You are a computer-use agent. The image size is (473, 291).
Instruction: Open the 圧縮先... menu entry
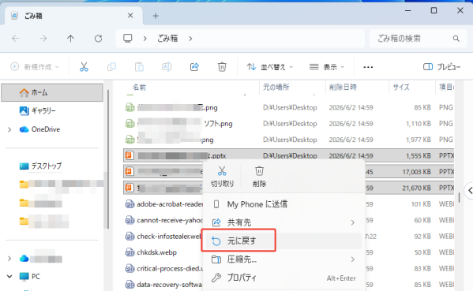(x=283, y=259)
